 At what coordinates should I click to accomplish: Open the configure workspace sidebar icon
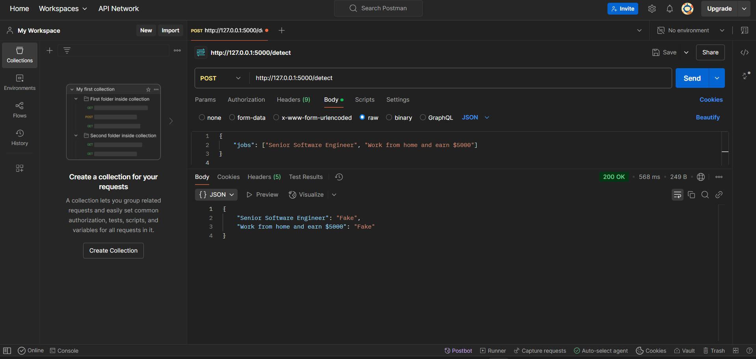(20, 168)
